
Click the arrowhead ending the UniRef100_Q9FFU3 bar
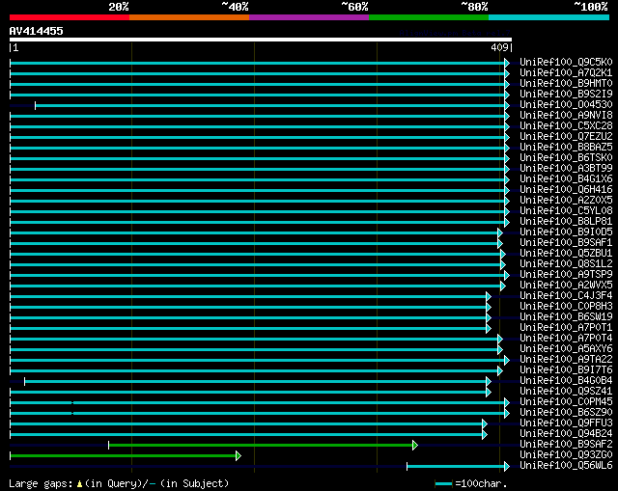point(485,424)
